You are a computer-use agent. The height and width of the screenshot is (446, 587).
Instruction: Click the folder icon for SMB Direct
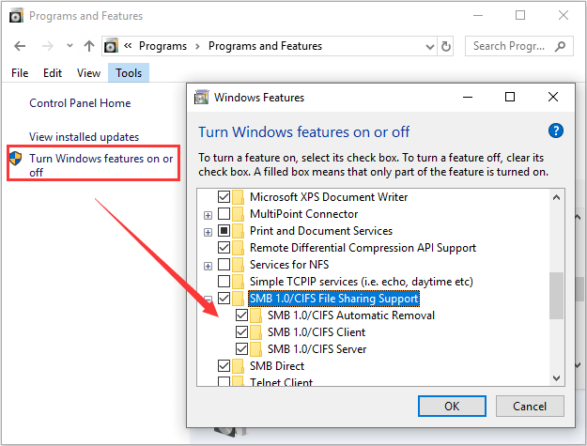tap(239, 365)
